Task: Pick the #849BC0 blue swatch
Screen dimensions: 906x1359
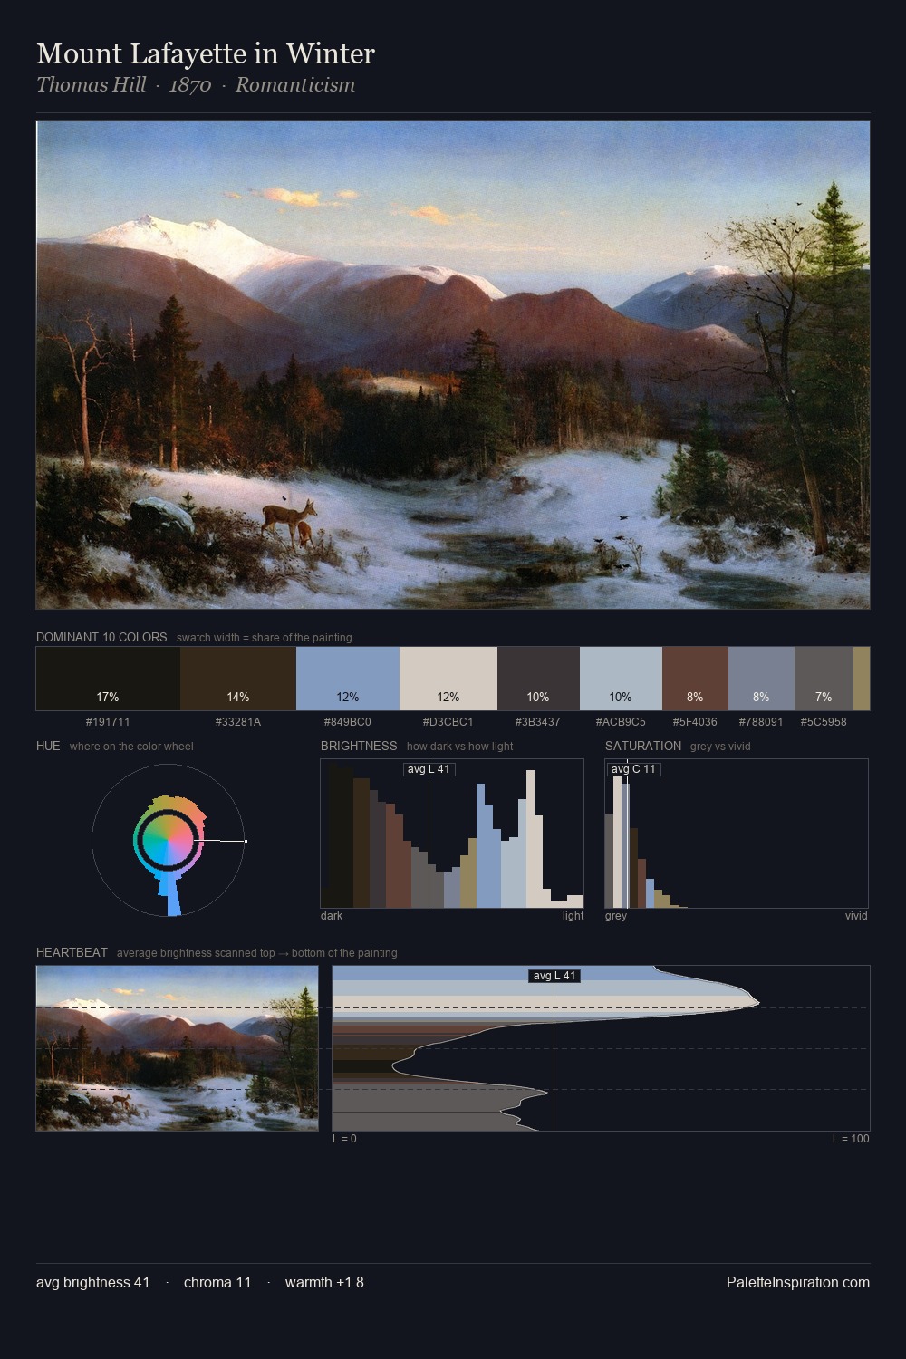Action: click(348, 679)
